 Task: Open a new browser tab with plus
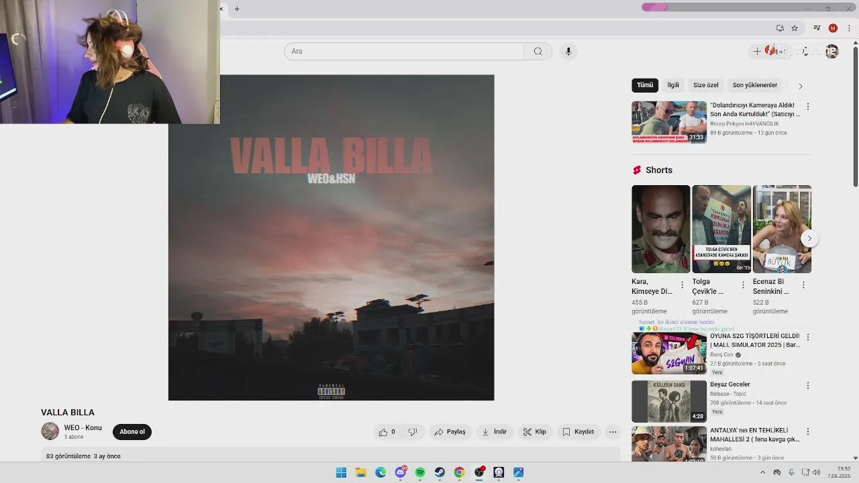coord(237,9)
